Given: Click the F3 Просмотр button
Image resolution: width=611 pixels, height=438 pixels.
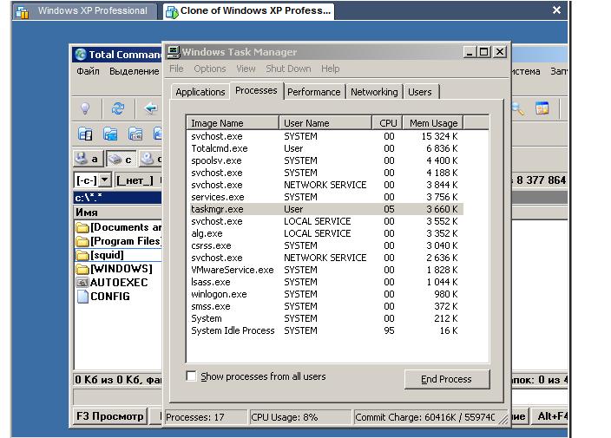Looking at the screenshot, I should 110,416.
